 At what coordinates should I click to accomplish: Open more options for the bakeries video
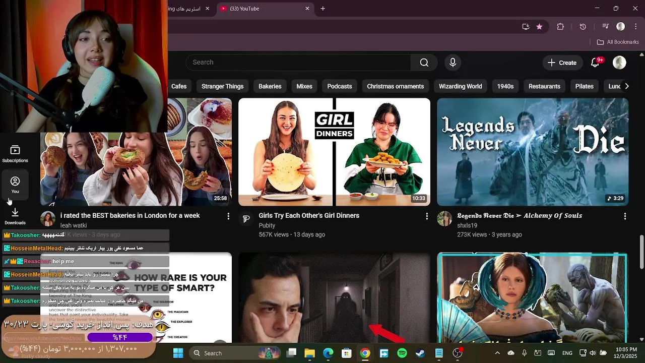[x=228, y=216]
